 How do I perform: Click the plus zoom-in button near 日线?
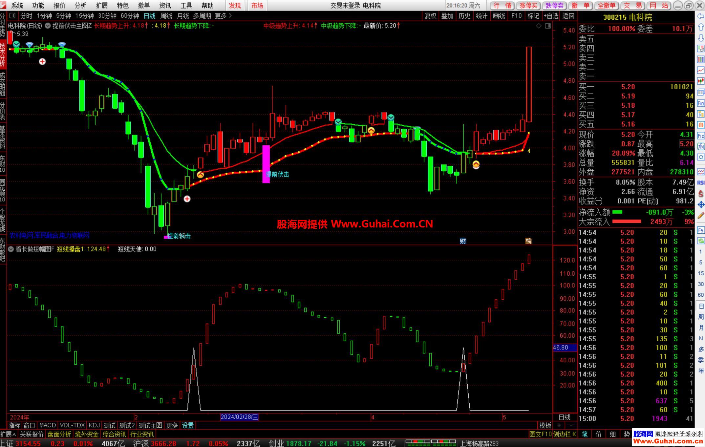[559, 425]
